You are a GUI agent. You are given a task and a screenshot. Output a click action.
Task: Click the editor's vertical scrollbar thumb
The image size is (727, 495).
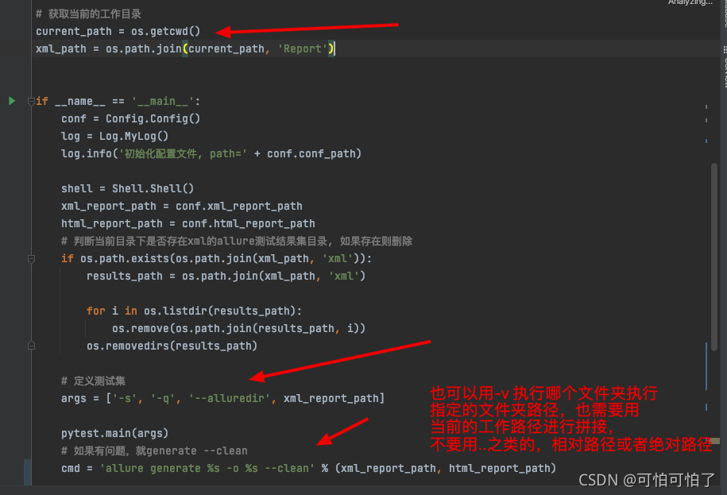[714, 257]
